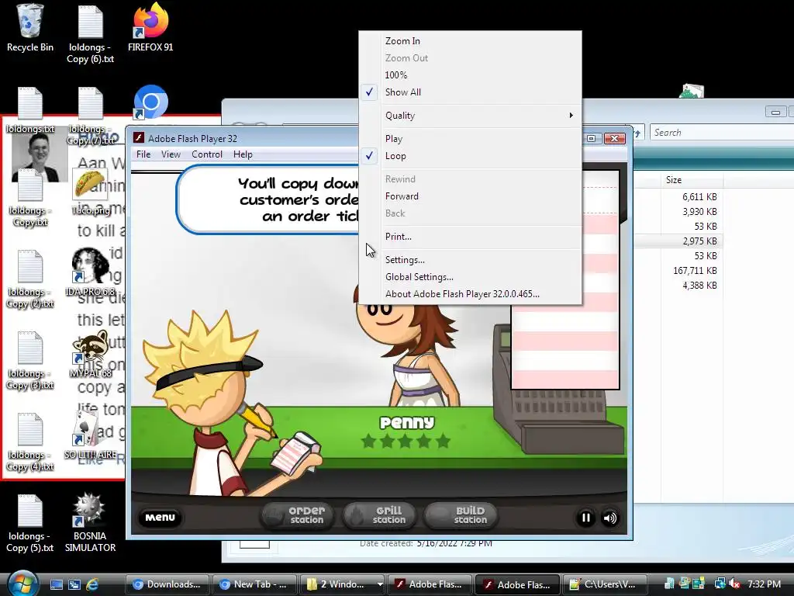Open the Help menu in Flash Player
The height and width of the screenshot is (596, 794).
click(243, 154)
